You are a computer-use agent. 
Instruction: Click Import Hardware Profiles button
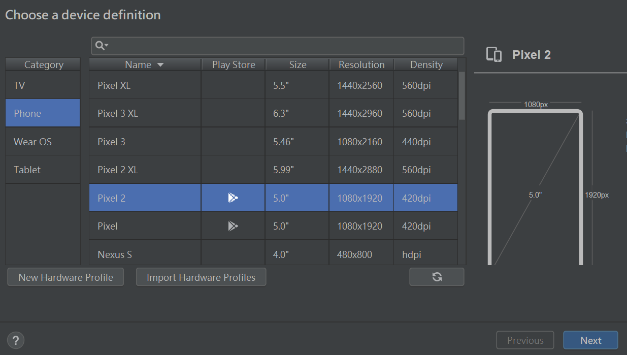point(201,277)
